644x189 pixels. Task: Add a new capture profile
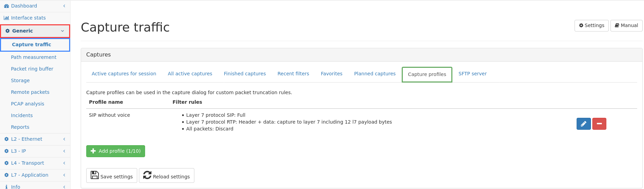pyautogui.click(x=116, y=151)
